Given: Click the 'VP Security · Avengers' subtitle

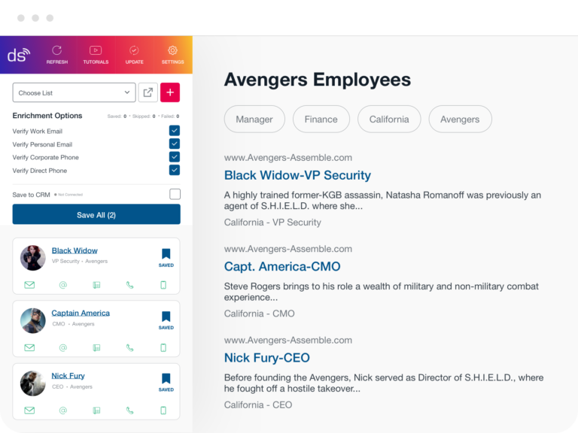Looking at the screenshot, I should (x=80, y=261).
